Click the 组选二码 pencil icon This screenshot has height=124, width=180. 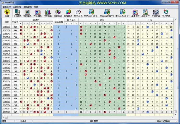click(78, 13)
